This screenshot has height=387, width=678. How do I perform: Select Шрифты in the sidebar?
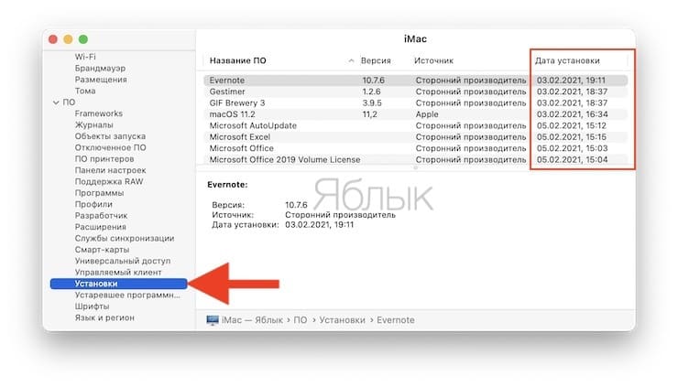pos(92,306)
